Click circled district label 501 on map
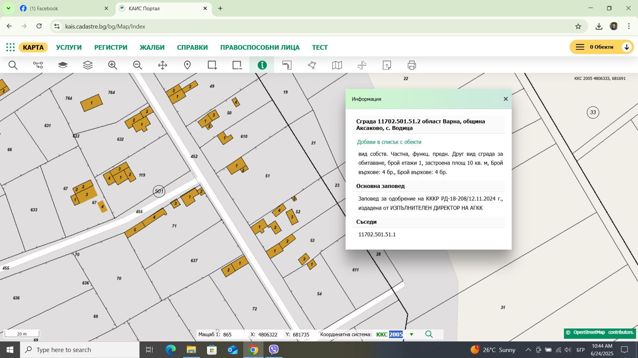Viewport: 638px width, 358px height. click(159, 191)
